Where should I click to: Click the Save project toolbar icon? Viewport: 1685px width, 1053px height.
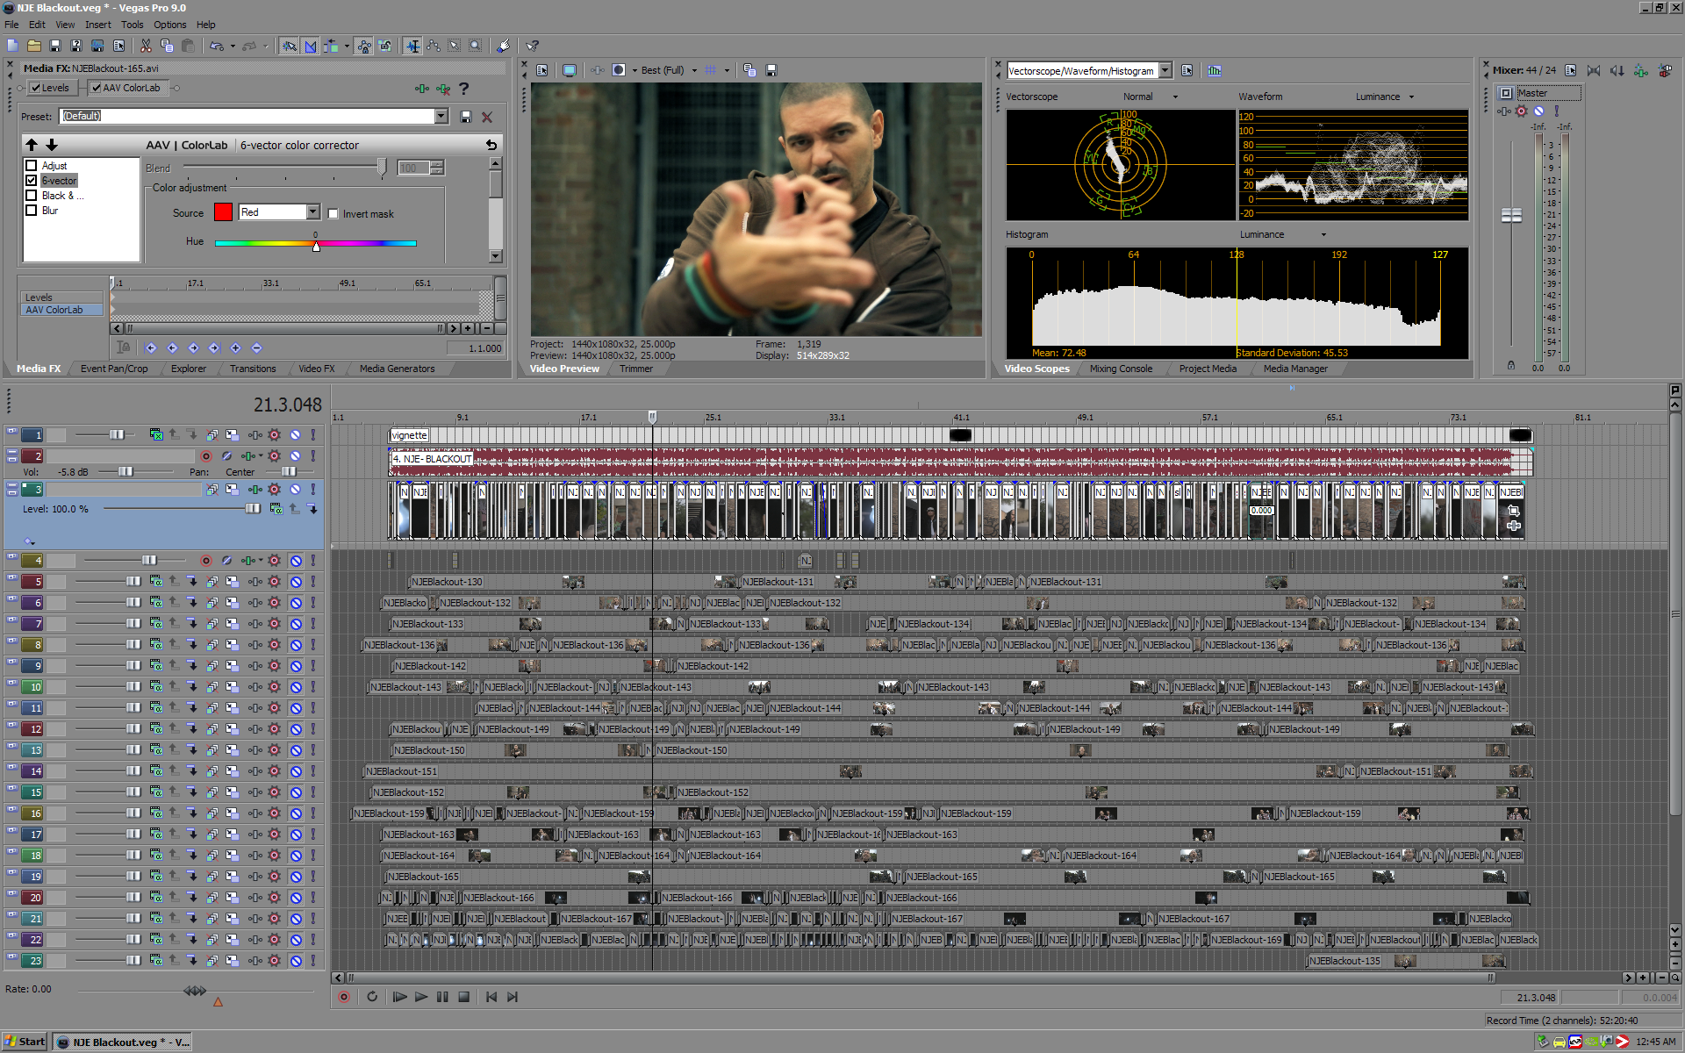click(x=55, y=46)
